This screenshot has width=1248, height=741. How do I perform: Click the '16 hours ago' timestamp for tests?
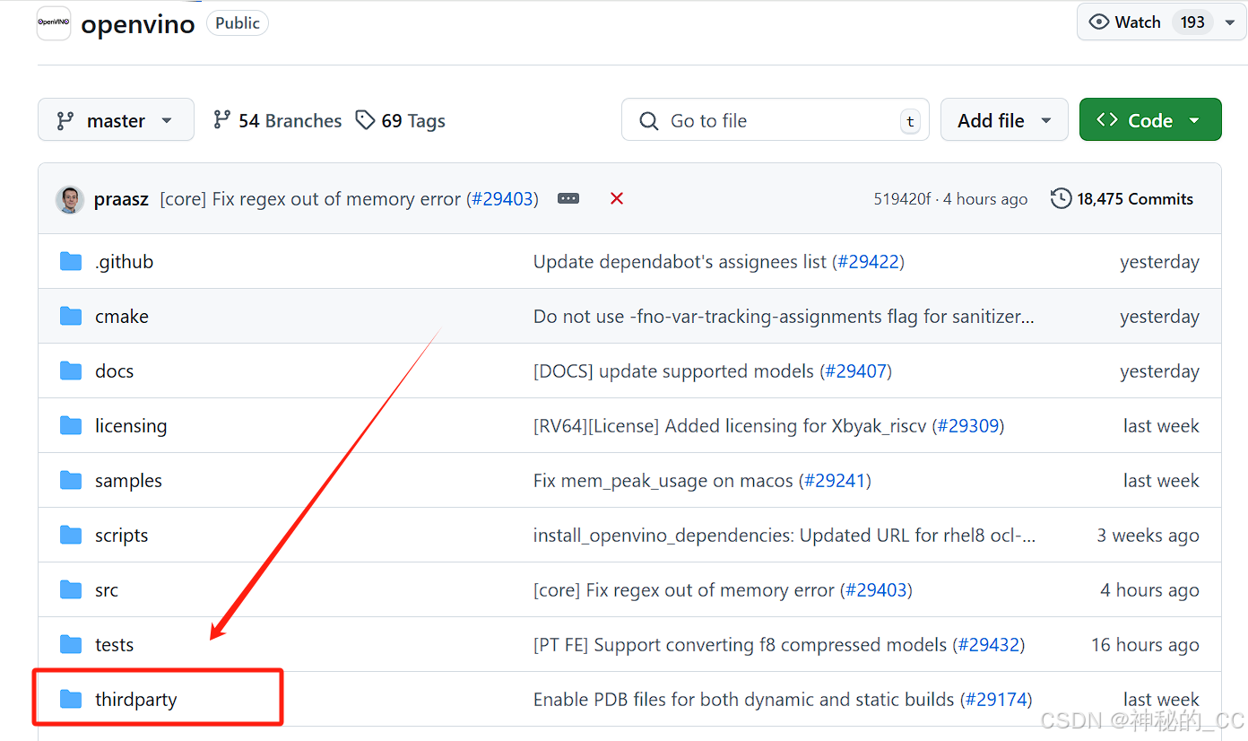1145,645
